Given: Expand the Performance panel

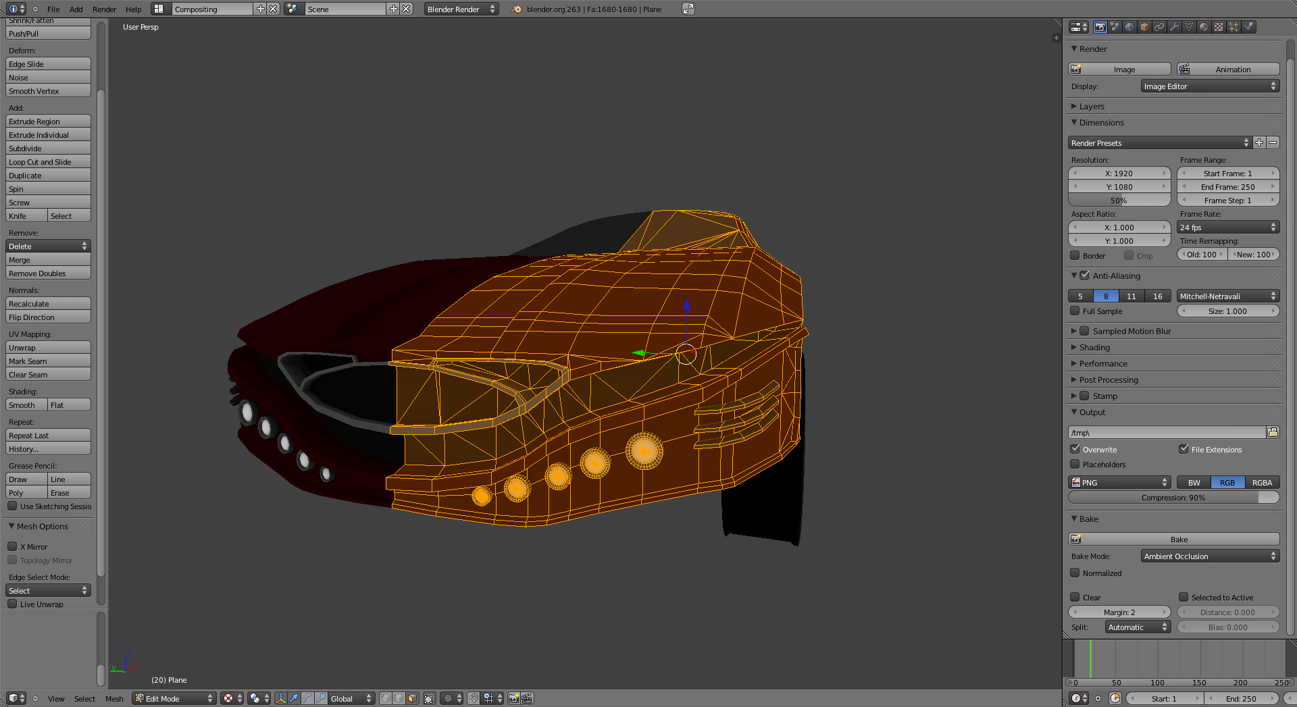Looking at the screenshot, I should click(1102, 363).
